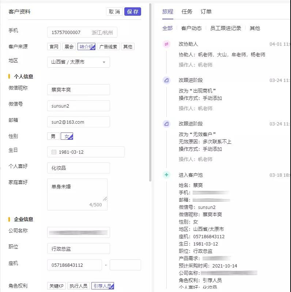
Task: Click the 无效客户 stage change timeline icon
Action: [x=166, y=124]
